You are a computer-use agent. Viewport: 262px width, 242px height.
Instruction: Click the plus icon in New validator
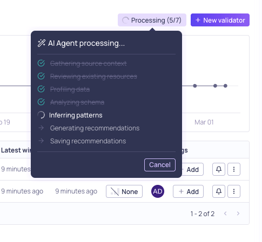(x=198, y=20)
